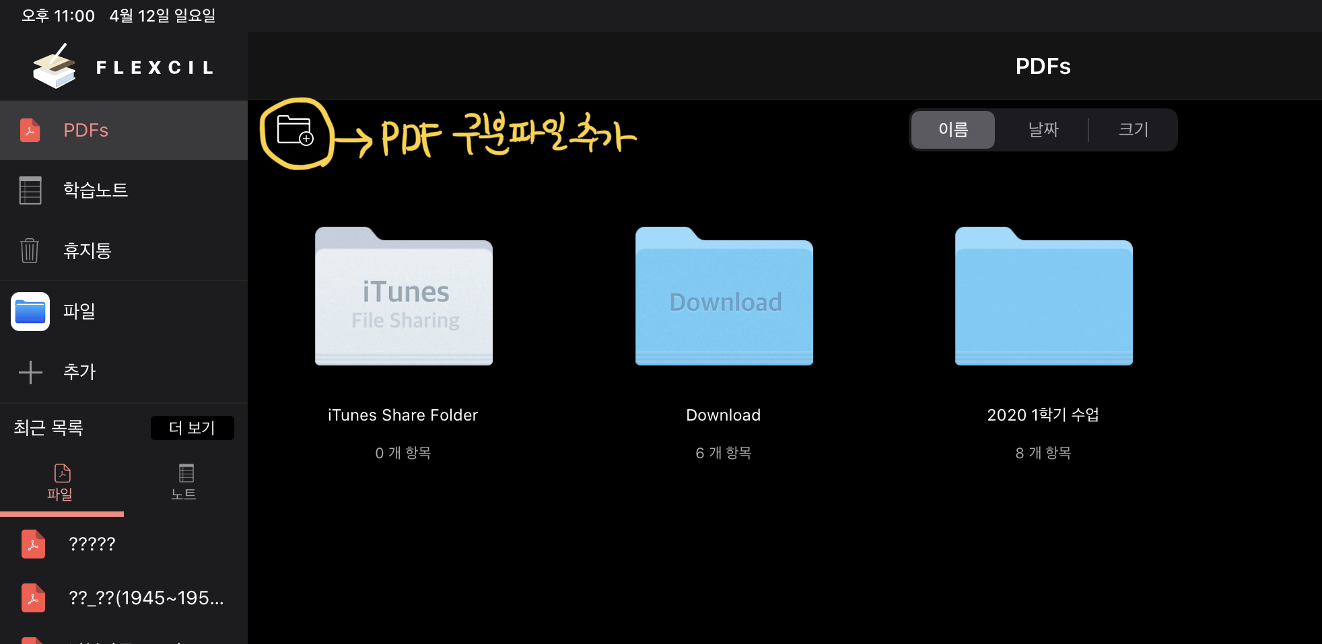
Task: Click the red PDF icon beside PDFs
Action: pos(30,131)
